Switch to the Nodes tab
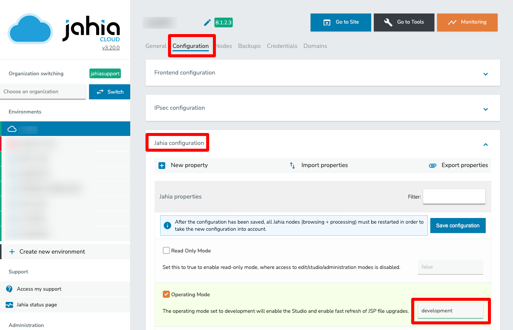This screenshot has width=513, height=330. [224, 46]
